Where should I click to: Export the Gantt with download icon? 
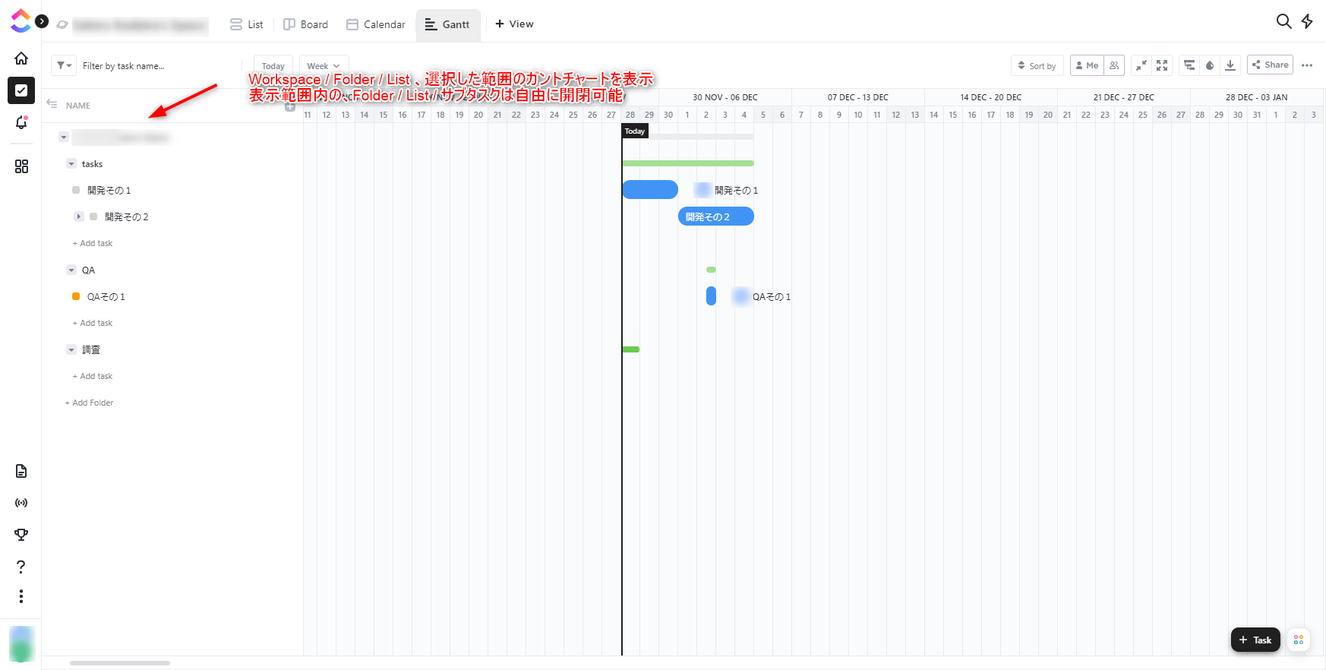click(x=1230, y=65)
